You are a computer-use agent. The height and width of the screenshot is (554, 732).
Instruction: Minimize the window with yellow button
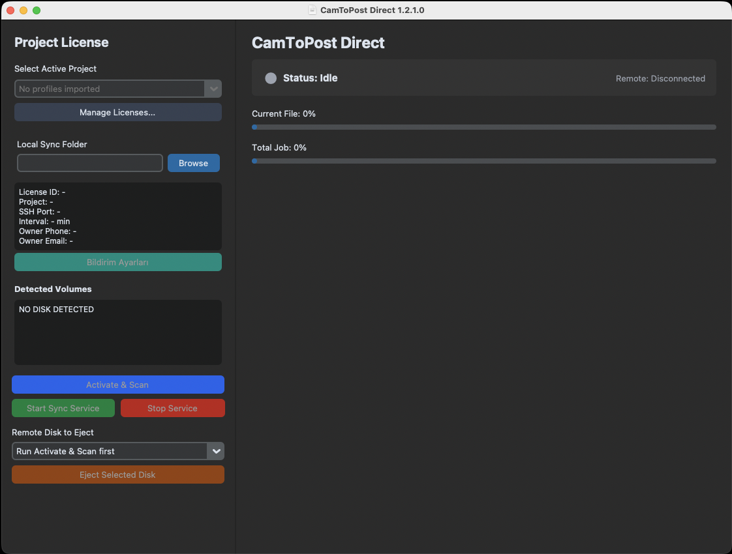[x=23, y=10]
